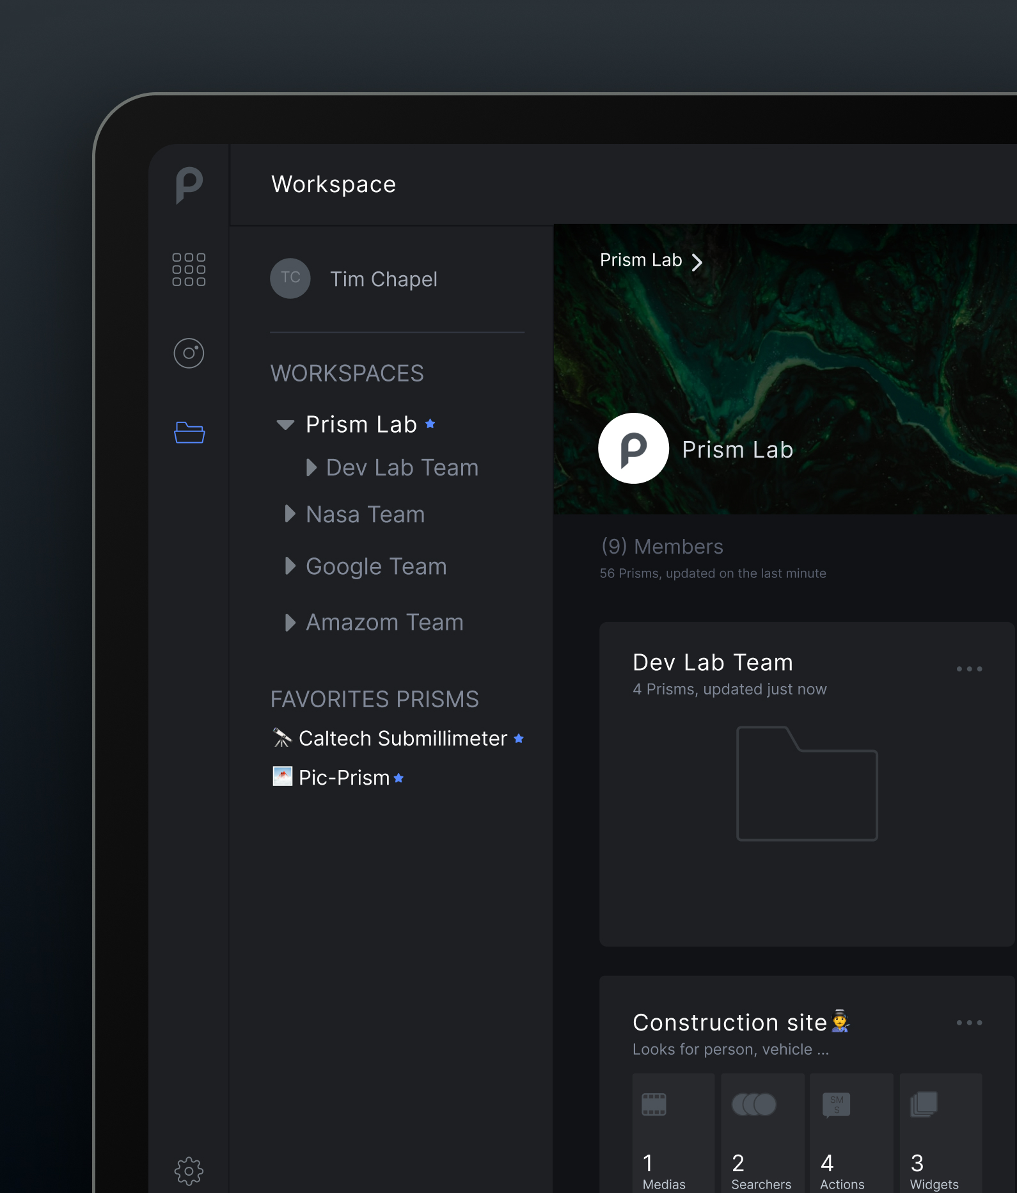
Task: Expand the Nasa Team arrow
Action: [x=290, y=513]
